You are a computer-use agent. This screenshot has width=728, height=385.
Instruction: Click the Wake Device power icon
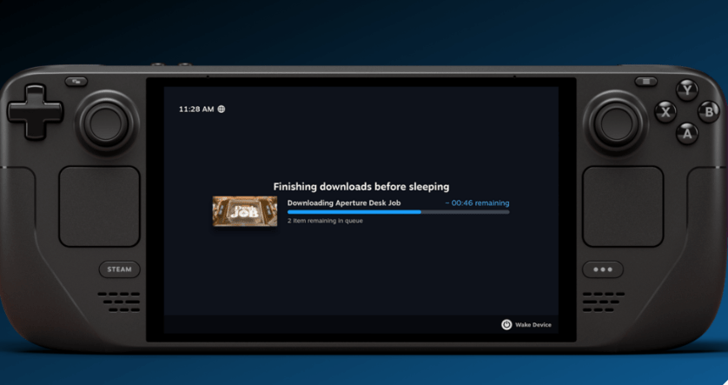[506, 324]
